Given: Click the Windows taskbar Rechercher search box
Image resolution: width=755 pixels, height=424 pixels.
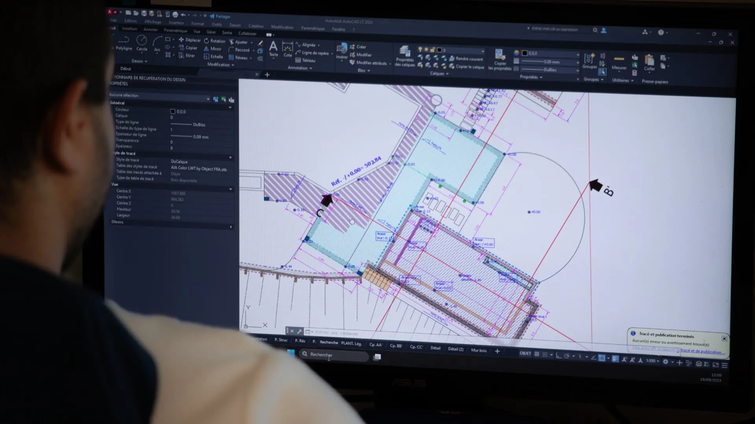Looking at the screenshot, I should point(334,355).
